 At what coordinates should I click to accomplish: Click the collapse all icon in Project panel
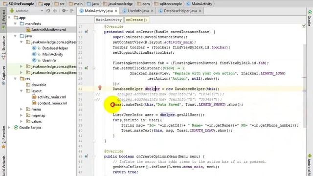55,11
